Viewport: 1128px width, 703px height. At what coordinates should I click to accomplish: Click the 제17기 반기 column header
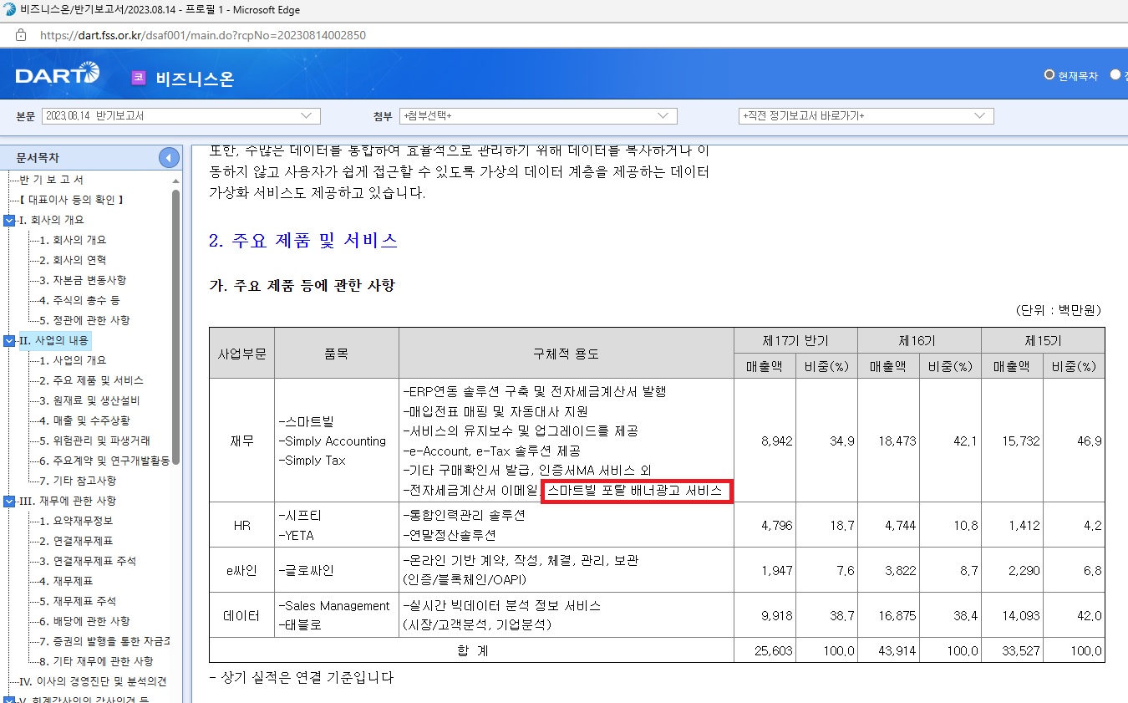795,341
